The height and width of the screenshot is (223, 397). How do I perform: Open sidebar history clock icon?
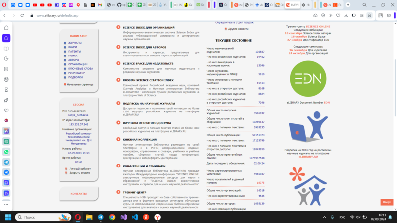pos(6,58)
